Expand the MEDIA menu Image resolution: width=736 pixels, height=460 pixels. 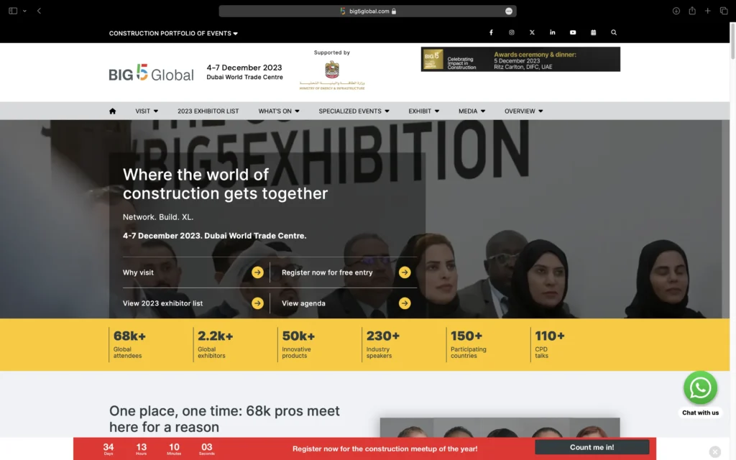[471, 111]
